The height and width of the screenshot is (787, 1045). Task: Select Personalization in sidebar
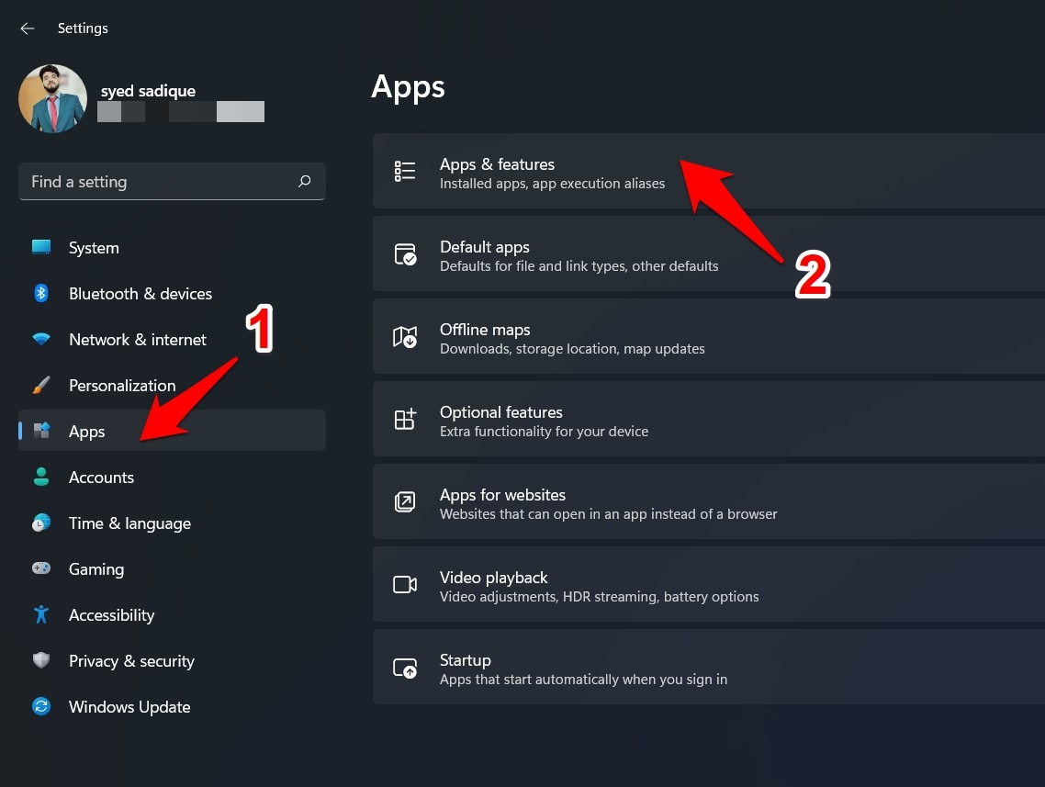[x=172, y=386]
